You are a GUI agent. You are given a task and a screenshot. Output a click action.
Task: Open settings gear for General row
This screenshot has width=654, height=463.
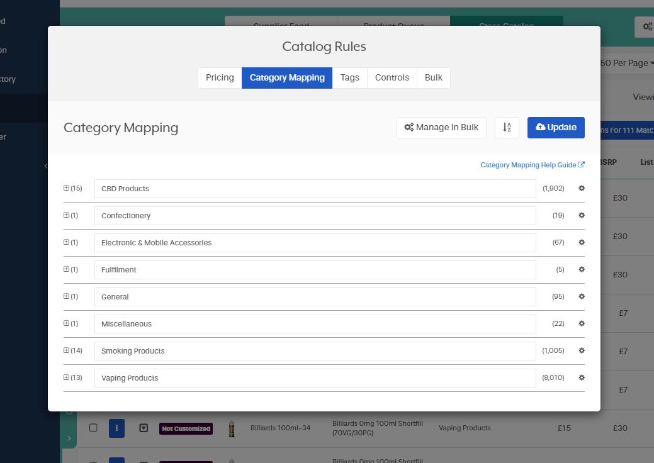point(582,297)
